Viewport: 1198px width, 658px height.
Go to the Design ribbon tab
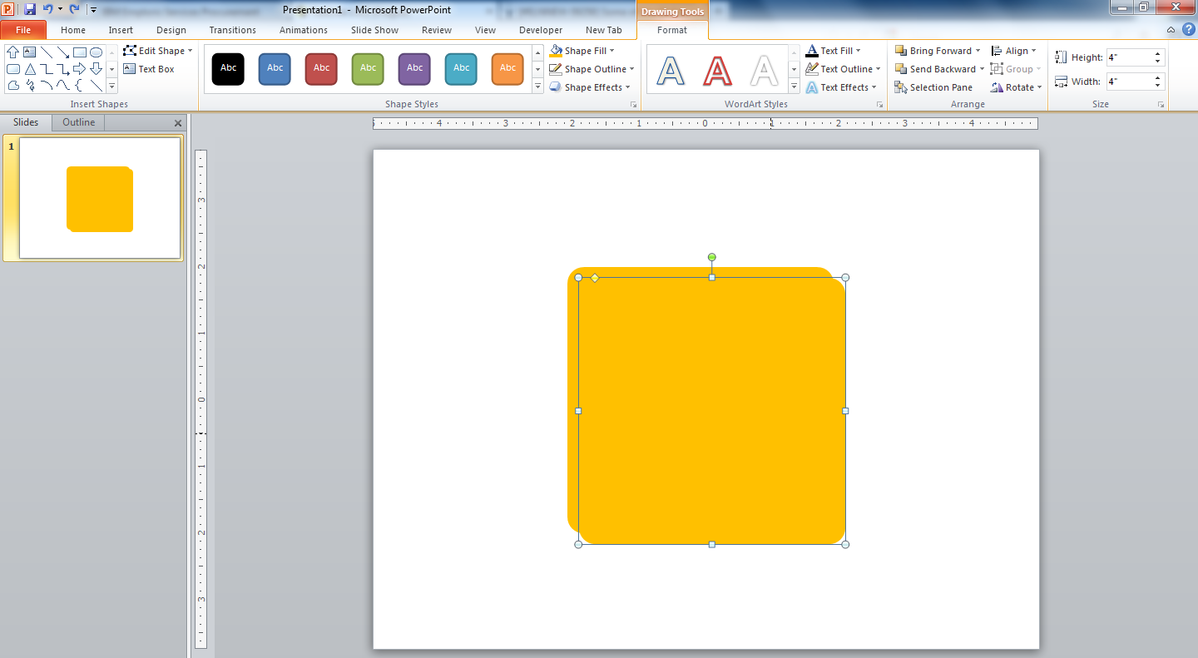tap(171, 30)
